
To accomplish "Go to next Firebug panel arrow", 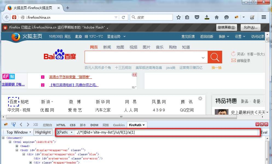I will click(28, 125).
